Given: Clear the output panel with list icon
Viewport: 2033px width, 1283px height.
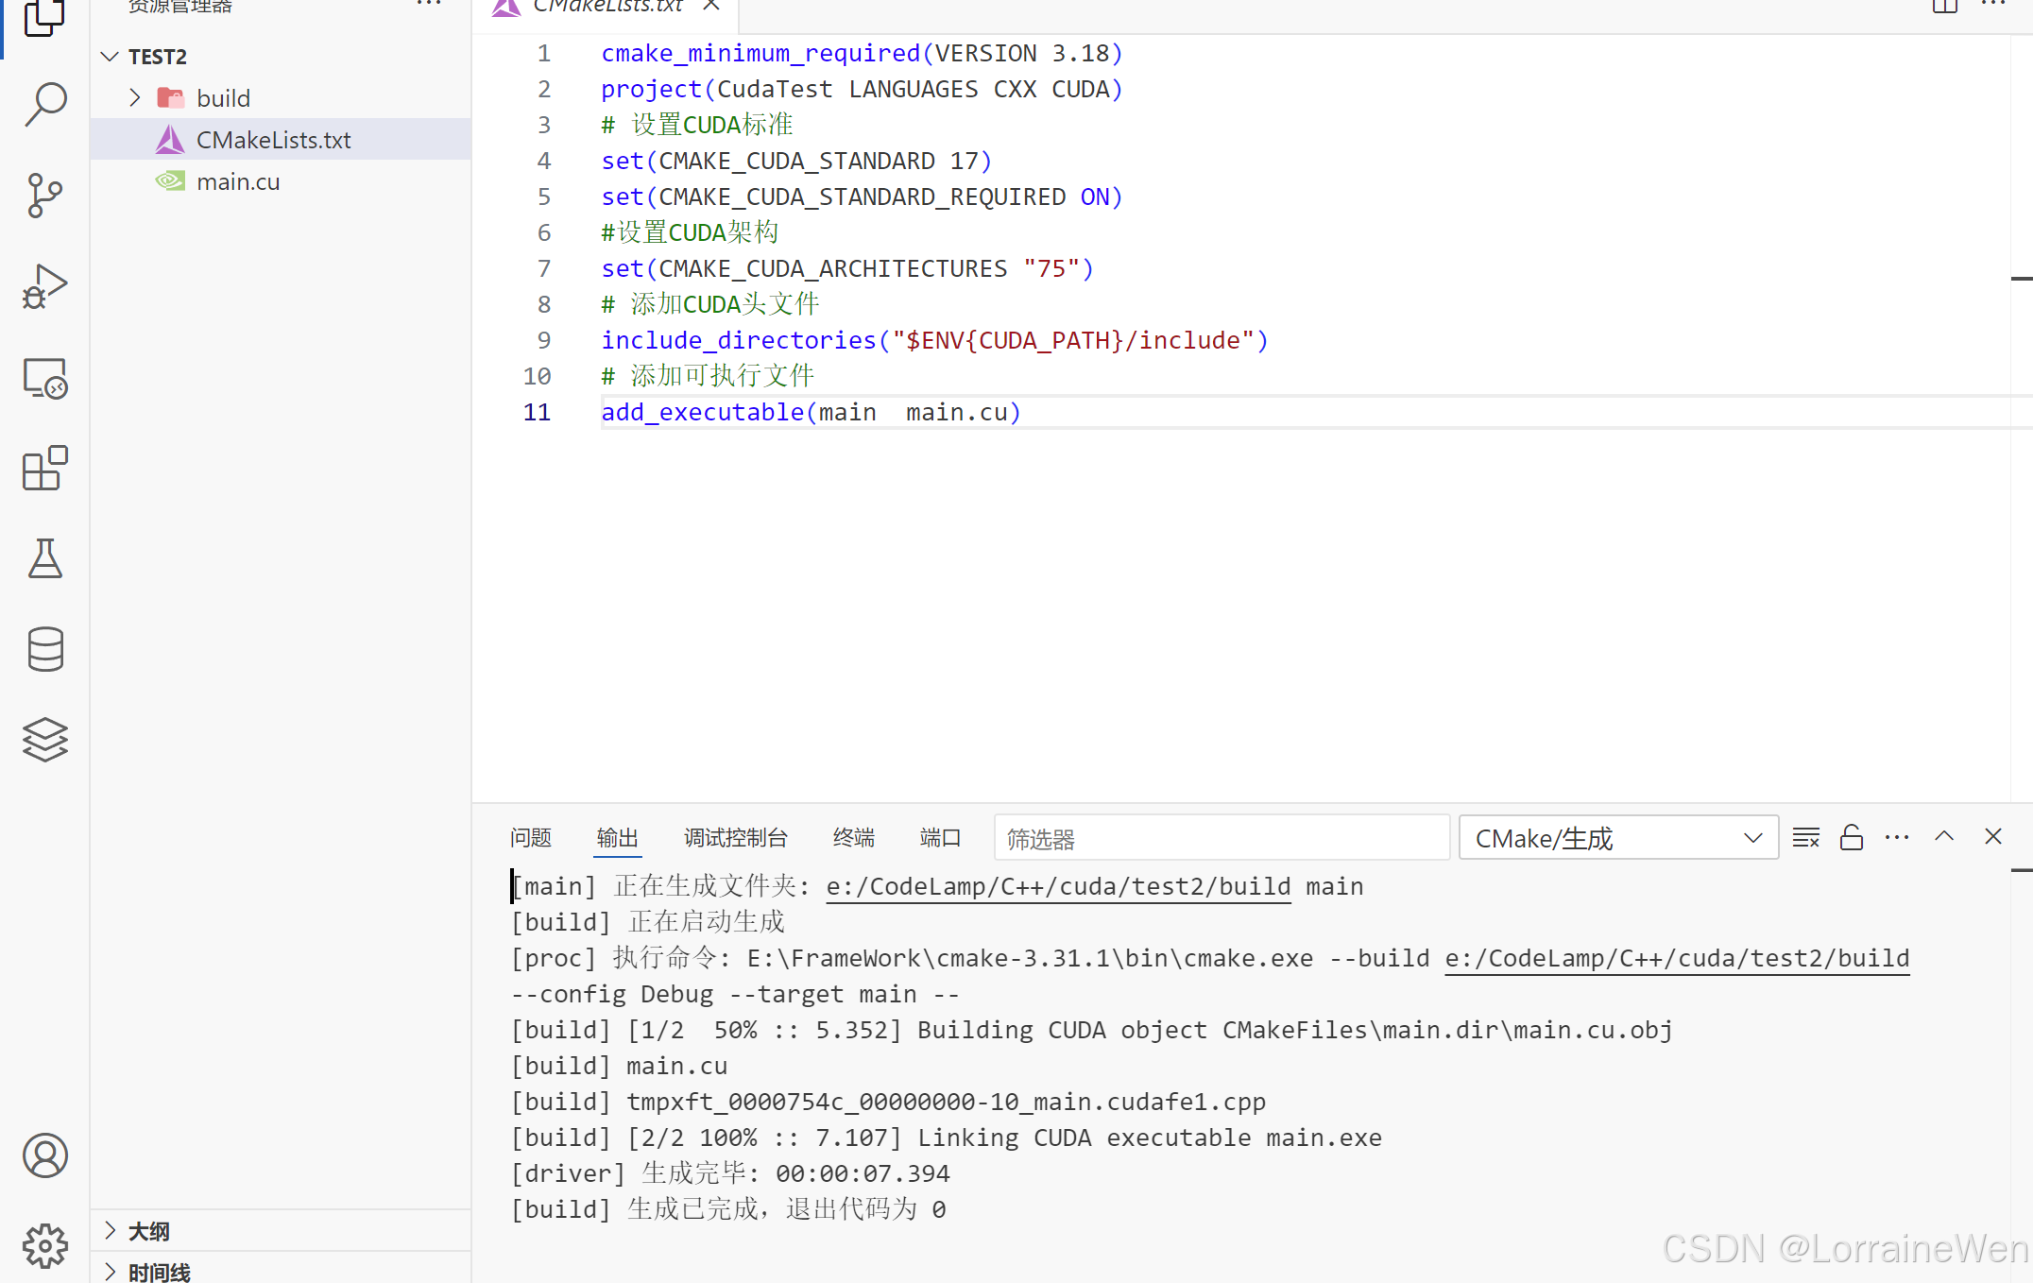Looking at the screenshot, I should click(1805, 838).
